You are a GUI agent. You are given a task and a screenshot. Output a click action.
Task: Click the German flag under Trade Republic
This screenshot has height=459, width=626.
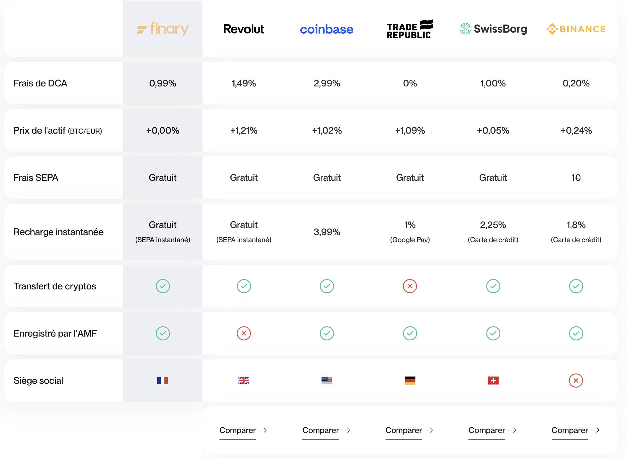410,381
